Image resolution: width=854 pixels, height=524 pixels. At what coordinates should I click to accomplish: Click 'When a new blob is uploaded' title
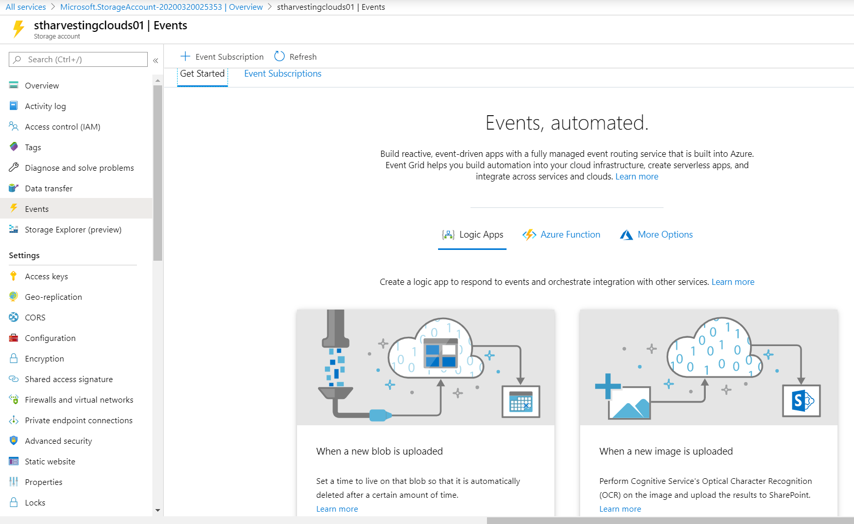click(x=379, y=451)
